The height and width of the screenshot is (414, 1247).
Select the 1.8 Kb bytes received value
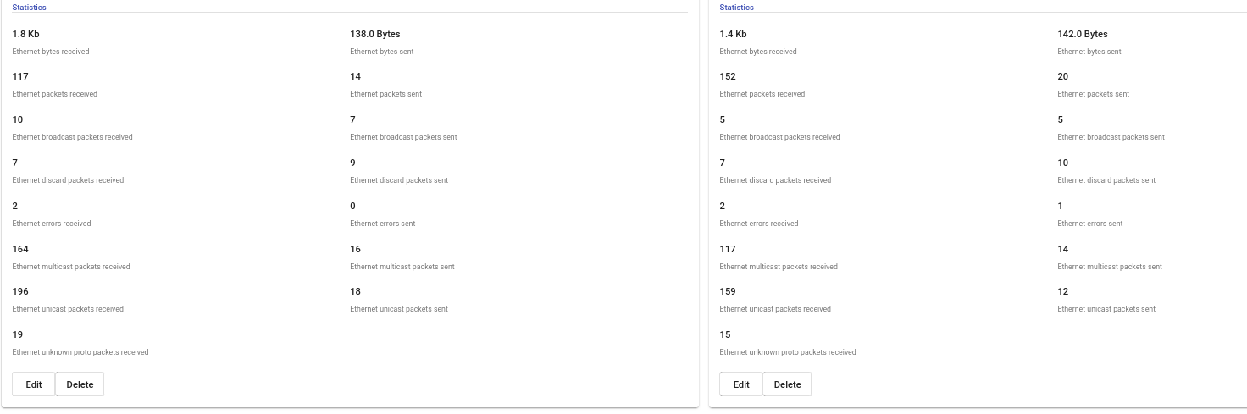(x=25, y=35)
